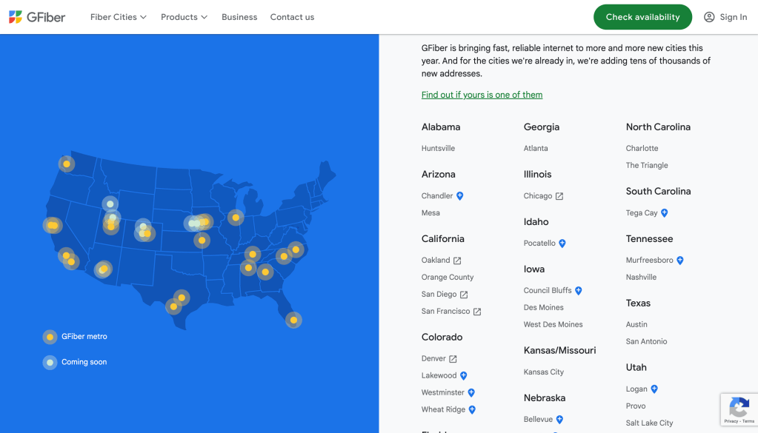Viewport: 758px width, 433px height.
Task: Click the location pin beside Tega Cay
Action: [665, 213]
